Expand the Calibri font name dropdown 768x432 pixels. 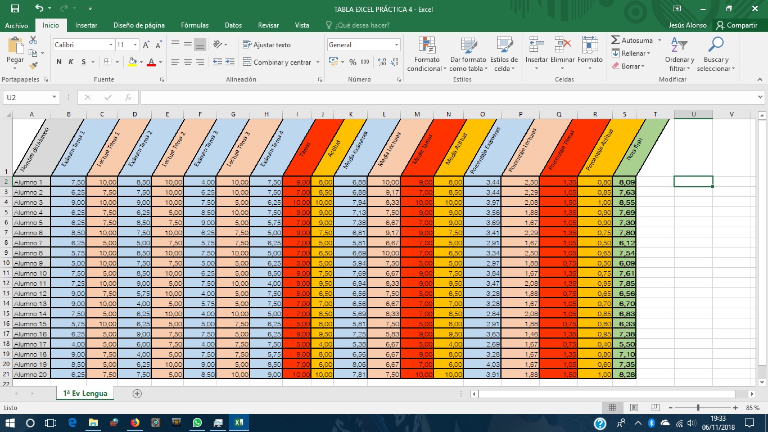point(111,45)
